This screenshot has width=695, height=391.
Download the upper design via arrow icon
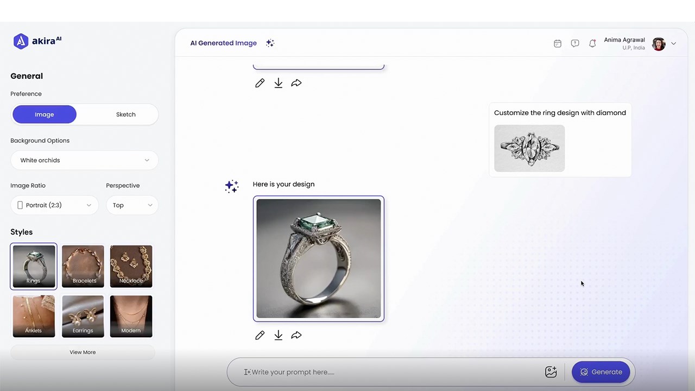[278, 83]
